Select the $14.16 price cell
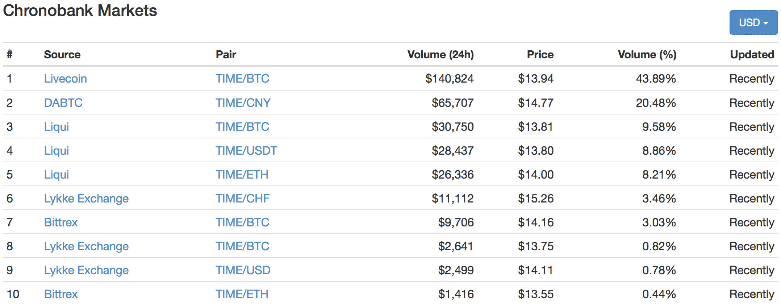 pos(535,222)
